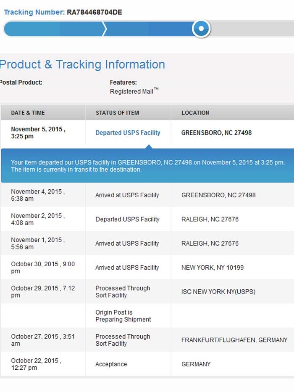The height and width of the screenshot is (392, 294).
Task: Click the LOCATION column header
Action: 195,113
